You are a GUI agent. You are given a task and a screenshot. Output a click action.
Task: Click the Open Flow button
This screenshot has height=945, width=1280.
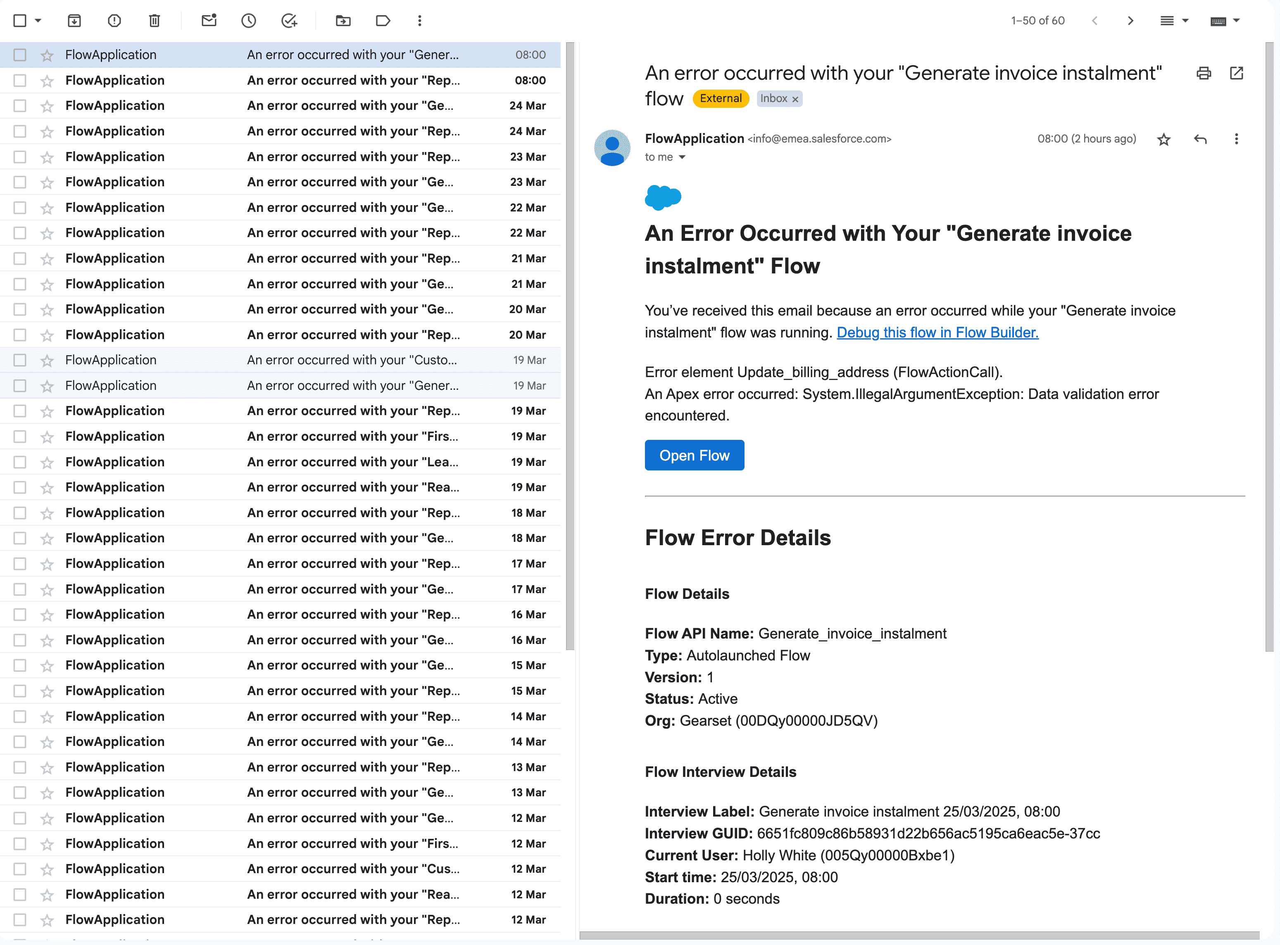(x=694, y=455)
